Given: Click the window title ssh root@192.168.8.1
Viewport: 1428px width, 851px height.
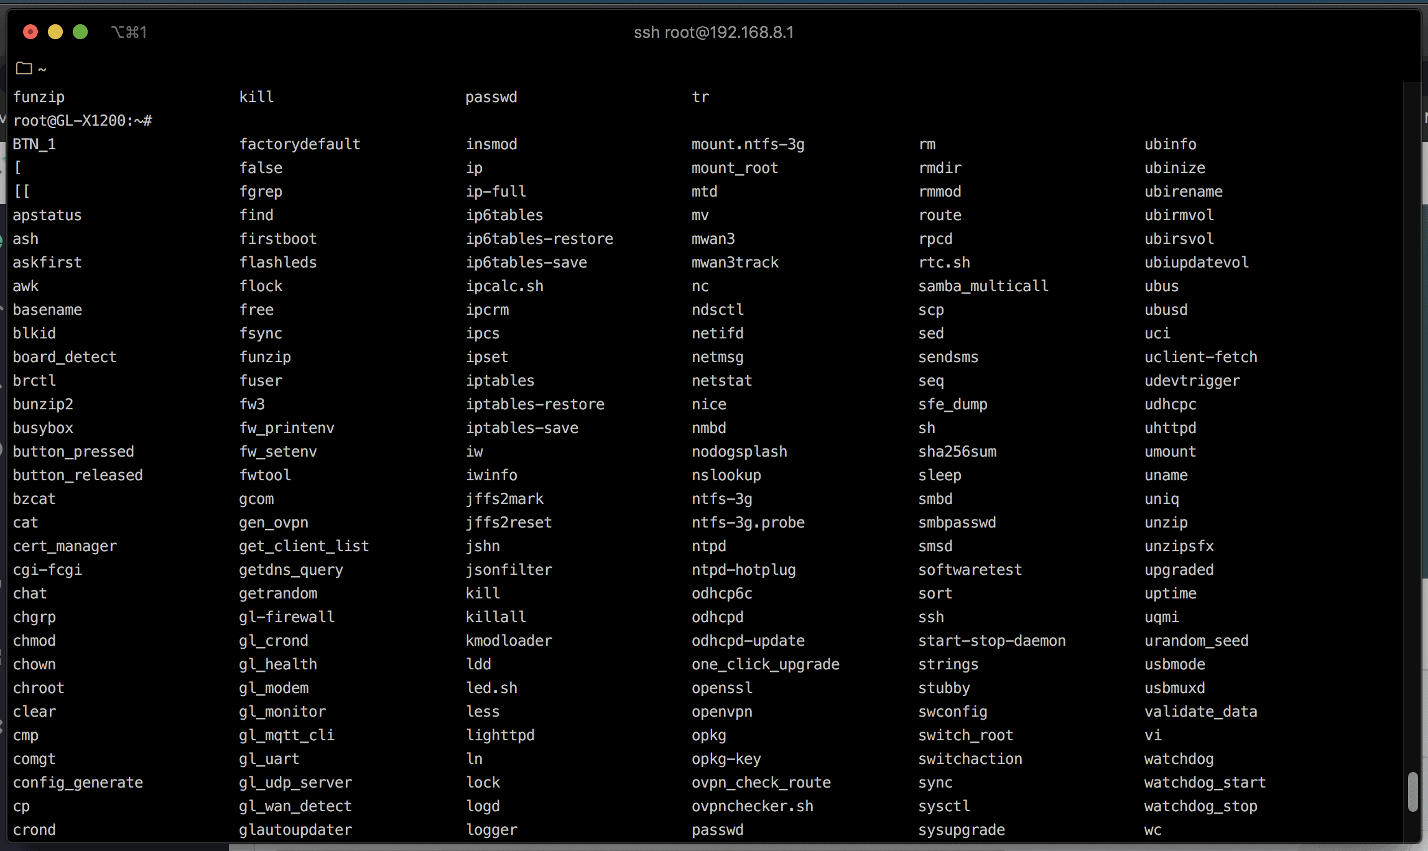Looking at the screenshot, I should pyautogui.click(x=713, y=32).
